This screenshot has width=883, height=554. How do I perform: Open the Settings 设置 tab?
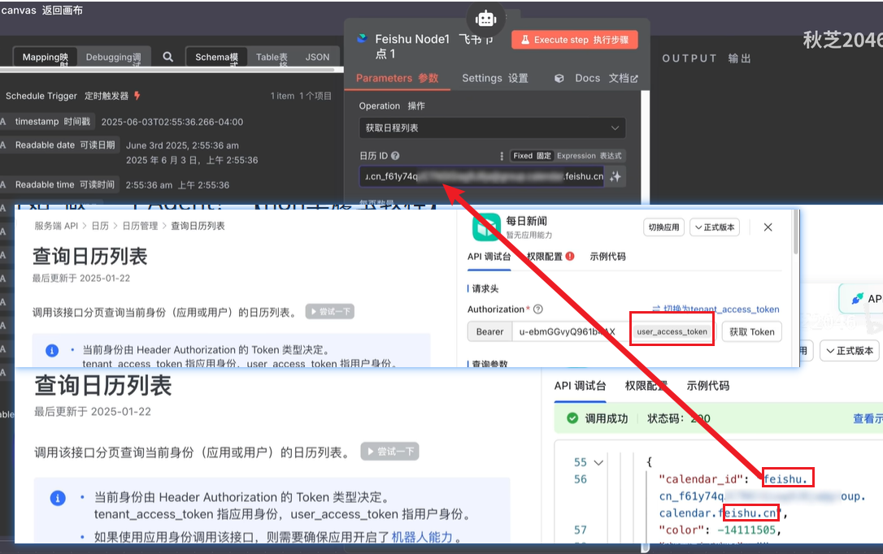click(495, 78)
